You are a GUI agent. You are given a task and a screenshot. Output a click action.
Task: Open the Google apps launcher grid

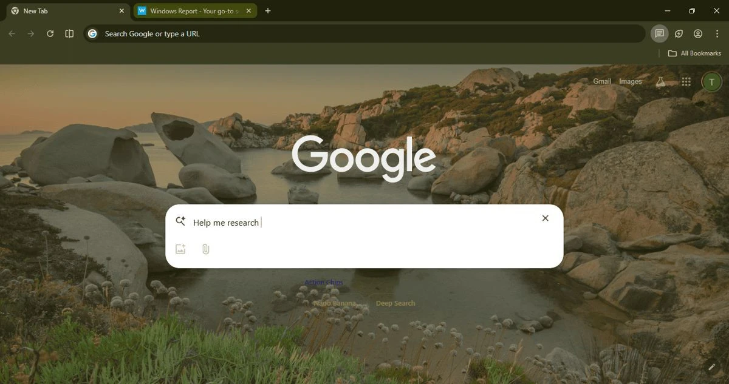pos(686,81)
